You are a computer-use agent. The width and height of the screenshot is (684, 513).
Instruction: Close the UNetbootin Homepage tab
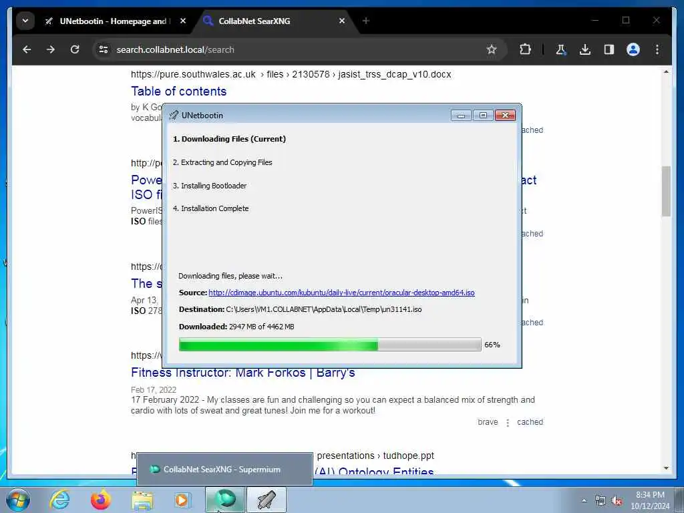pyautogui.click(x=183, y=21)
